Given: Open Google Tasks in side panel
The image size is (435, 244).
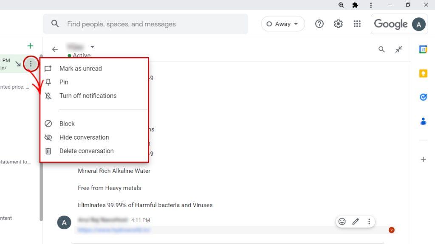Looking at the screenshot, I should (x=423, y=97).
